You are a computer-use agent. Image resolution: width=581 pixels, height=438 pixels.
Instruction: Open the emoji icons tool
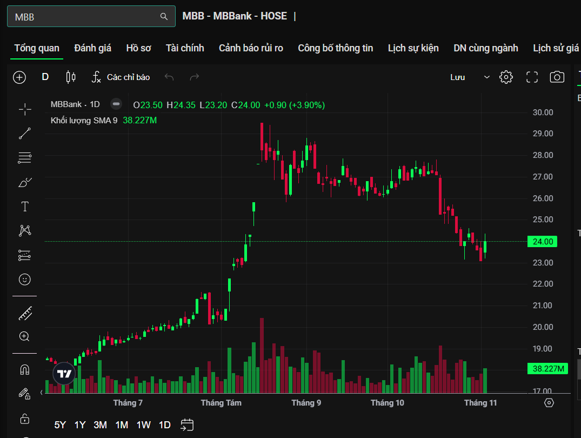point(25,280)
